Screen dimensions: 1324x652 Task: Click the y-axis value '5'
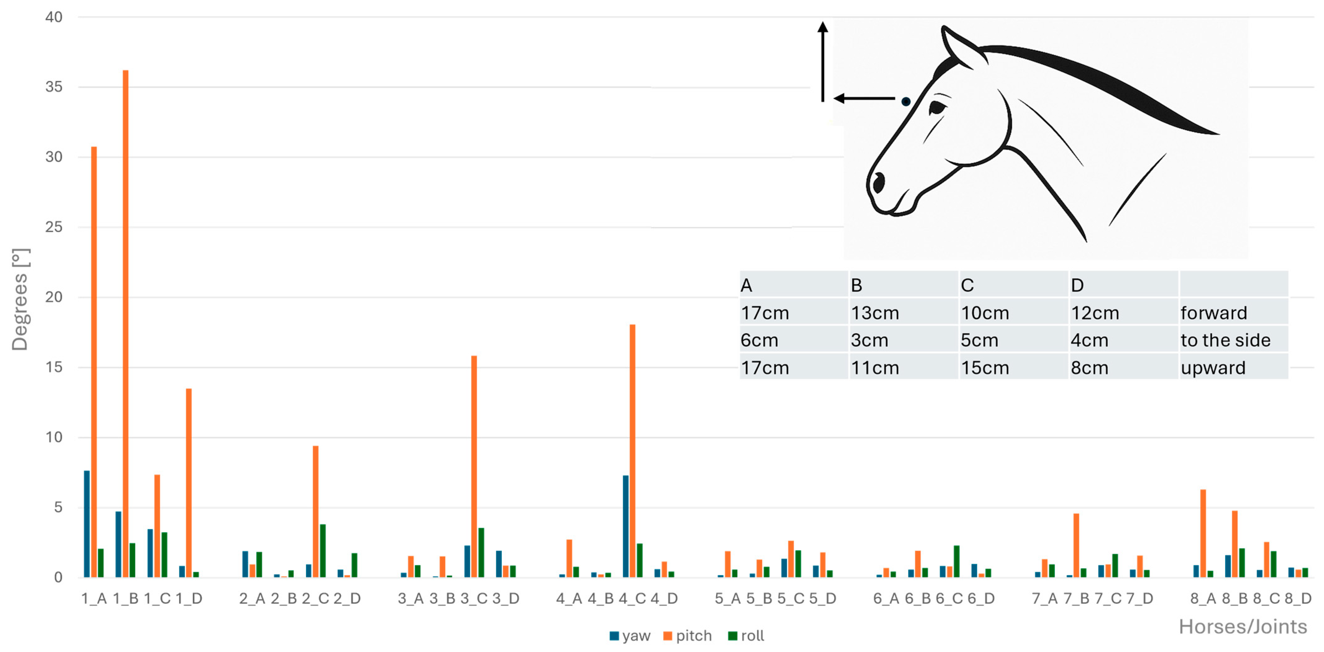[x=58, y=508]
